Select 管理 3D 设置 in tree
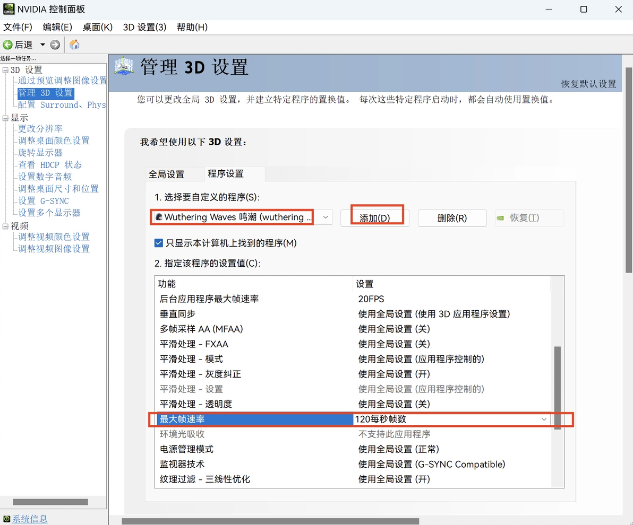 tap(45, 93)
